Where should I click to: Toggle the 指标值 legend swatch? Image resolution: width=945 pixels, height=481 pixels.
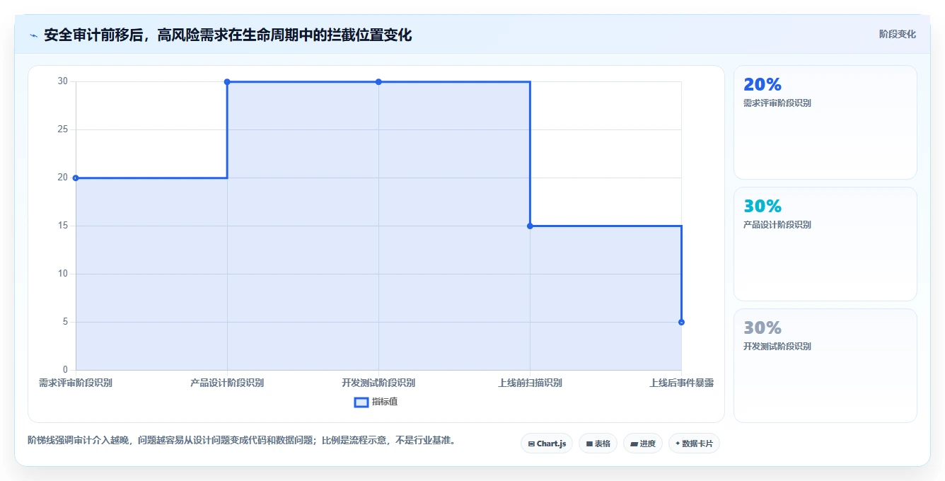coord(361,402)
